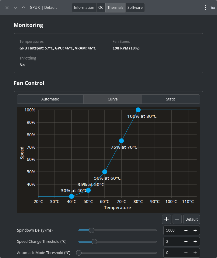Select the Curve fan control mode
Screen dimensions: 217x258
pyautogui.click(x=113, y=99)
